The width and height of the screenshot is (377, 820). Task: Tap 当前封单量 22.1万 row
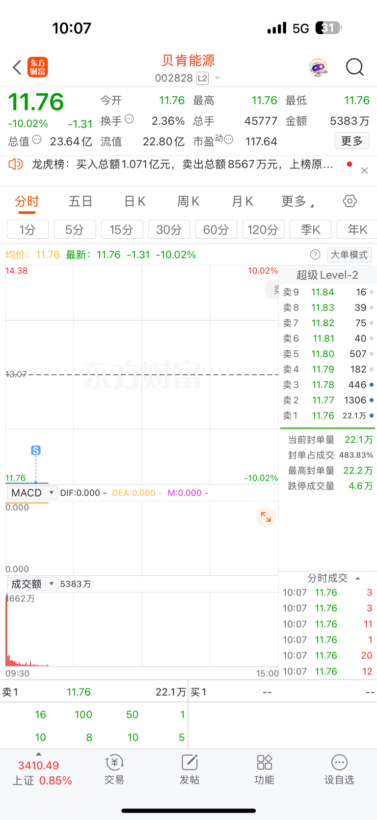pyautogui.click(x=330, y=440)
